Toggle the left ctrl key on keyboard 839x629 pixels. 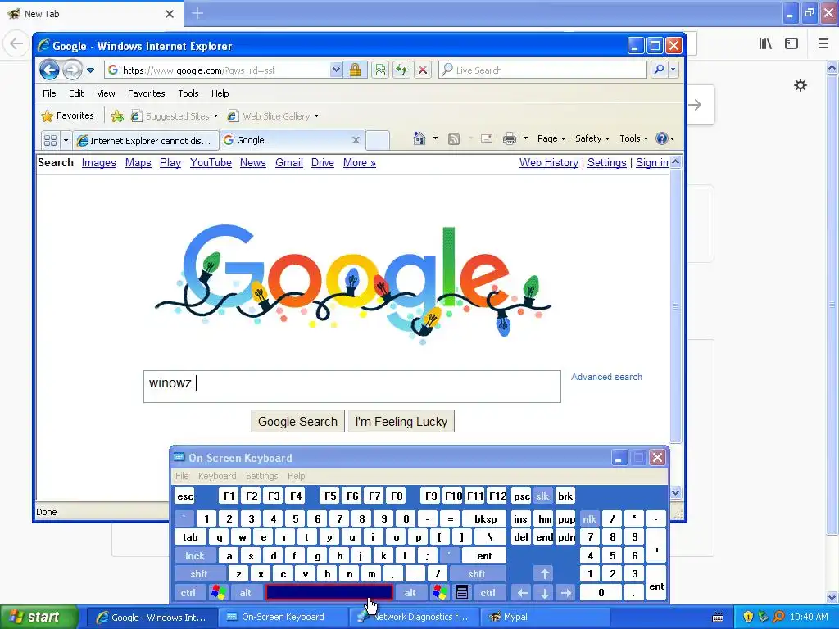click(188, 593)
